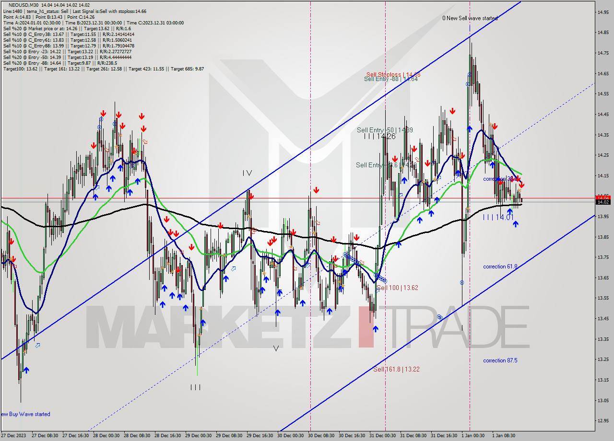
Task: Click the 'Sell %10 @ C_Entry61: 13.83' line
Action: (x=67, y=40)
